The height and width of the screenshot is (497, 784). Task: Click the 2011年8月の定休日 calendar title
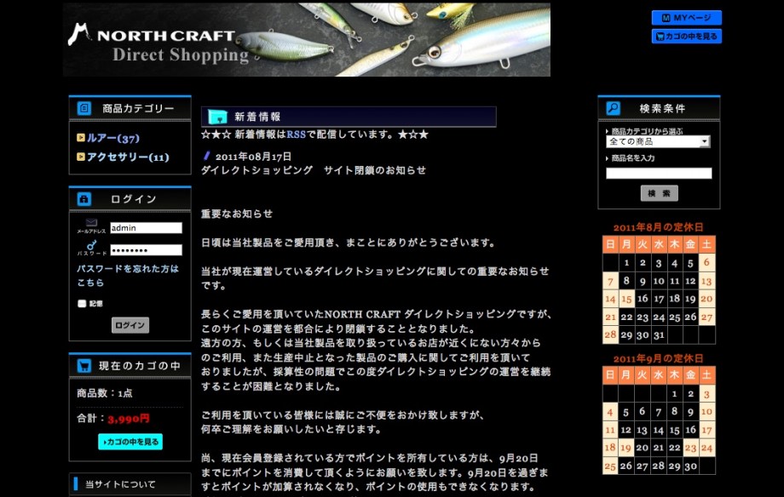coord(659,227)
